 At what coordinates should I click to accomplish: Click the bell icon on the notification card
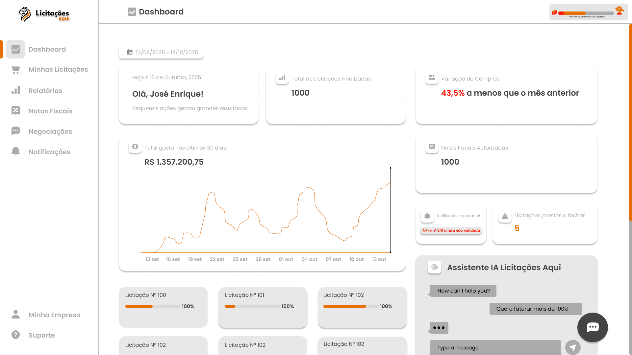tap(427, 216)
